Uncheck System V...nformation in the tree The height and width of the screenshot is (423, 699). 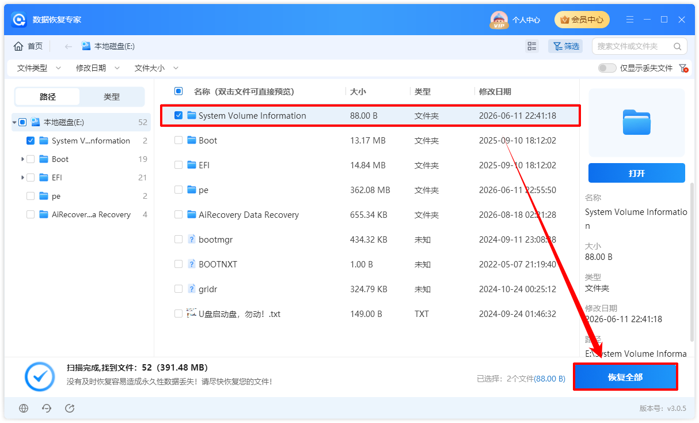31,141
